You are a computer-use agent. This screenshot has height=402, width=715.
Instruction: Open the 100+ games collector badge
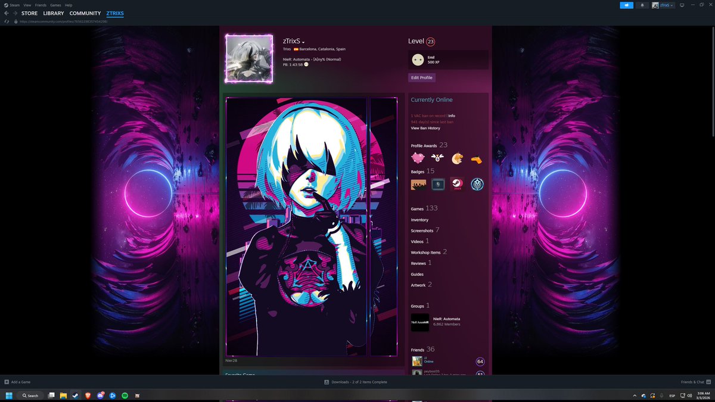(418, 185)
